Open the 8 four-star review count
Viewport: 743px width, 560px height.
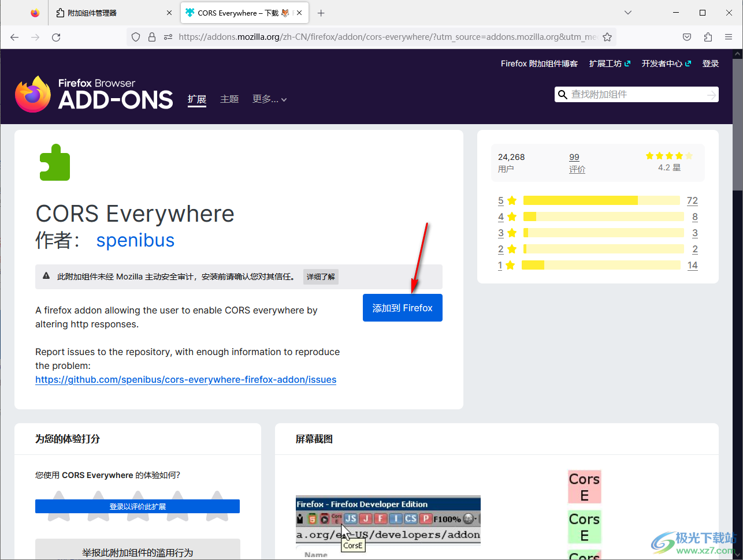(695, 217)
